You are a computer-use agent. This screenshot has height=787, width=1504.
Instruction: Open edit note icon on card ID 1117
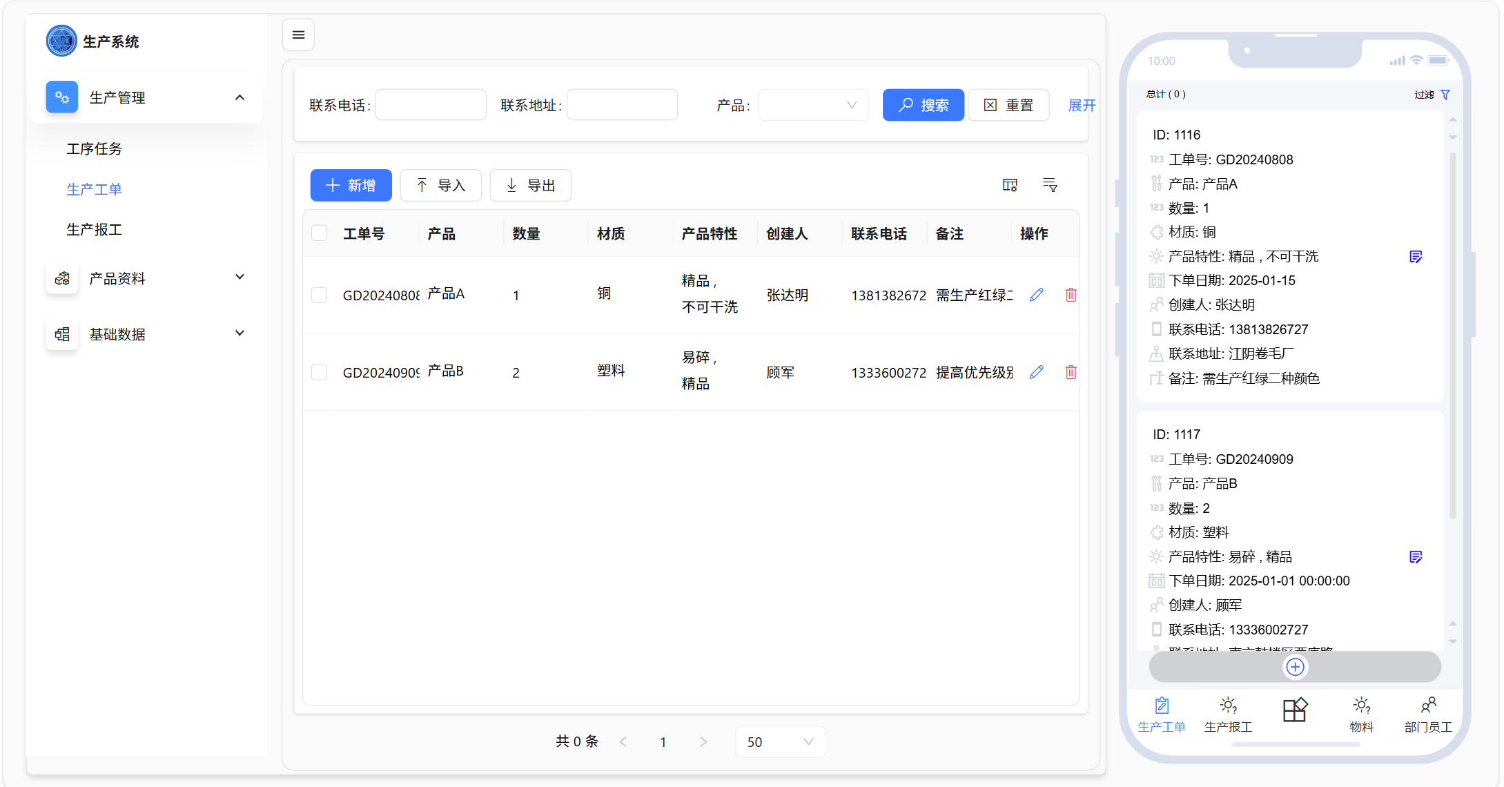[1416, 557]
